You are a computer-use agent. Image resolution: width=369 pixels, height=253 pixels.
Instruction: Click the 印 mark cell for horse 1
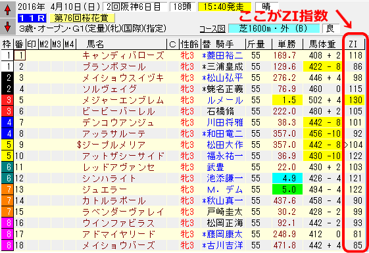click(32, 56)
